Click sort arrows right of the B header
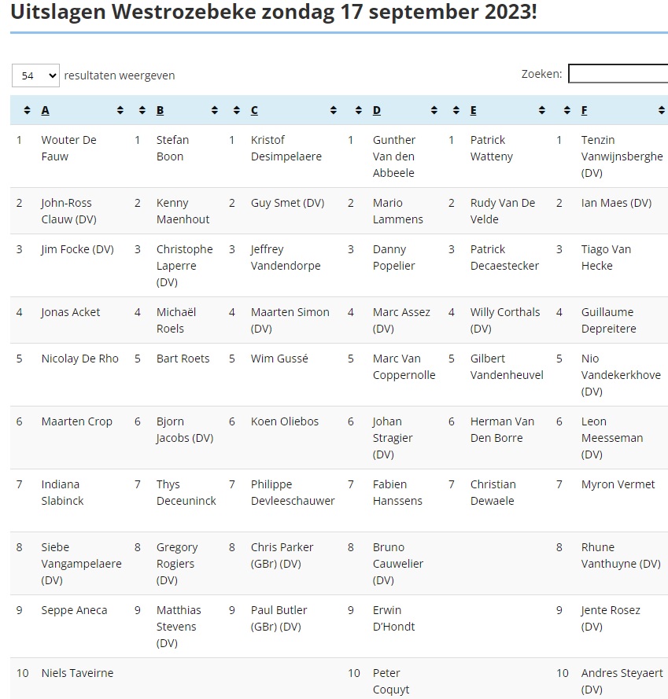 pyautogui.click(x=215, y=110)
